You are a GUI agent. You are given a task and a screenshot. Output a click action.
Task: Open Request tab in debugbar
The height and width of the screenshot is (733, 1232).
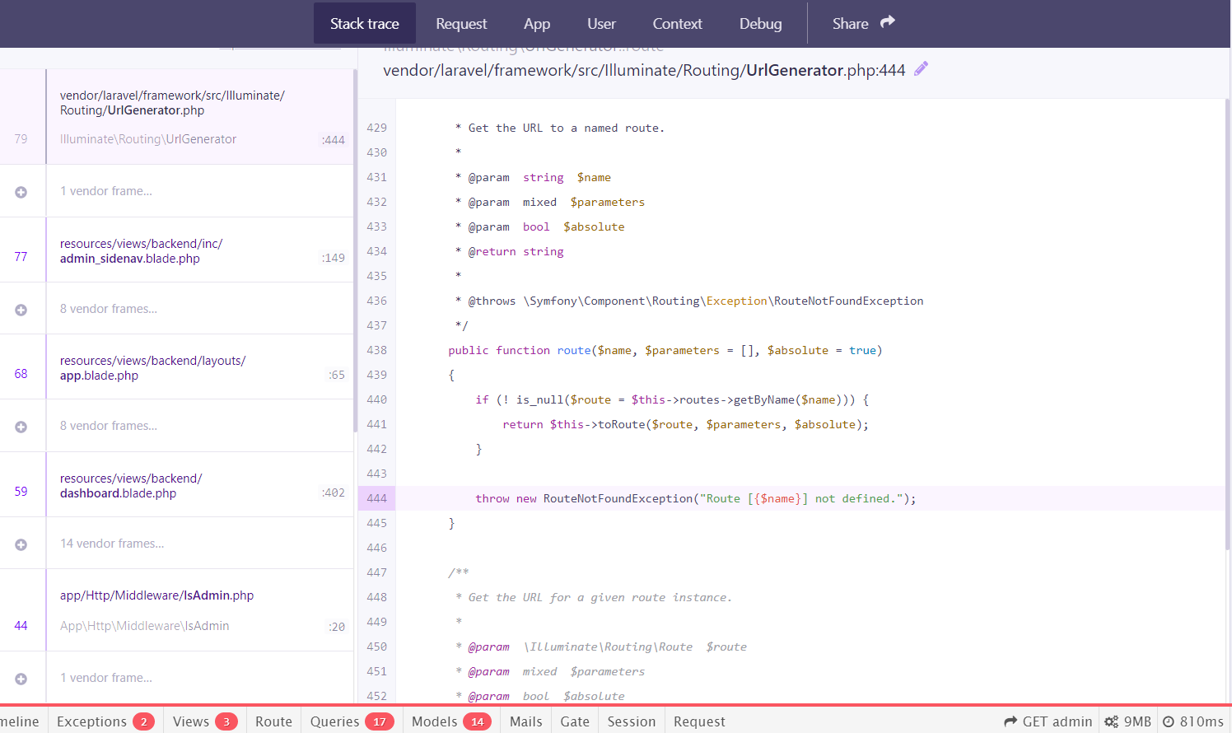tap(699, 721)
